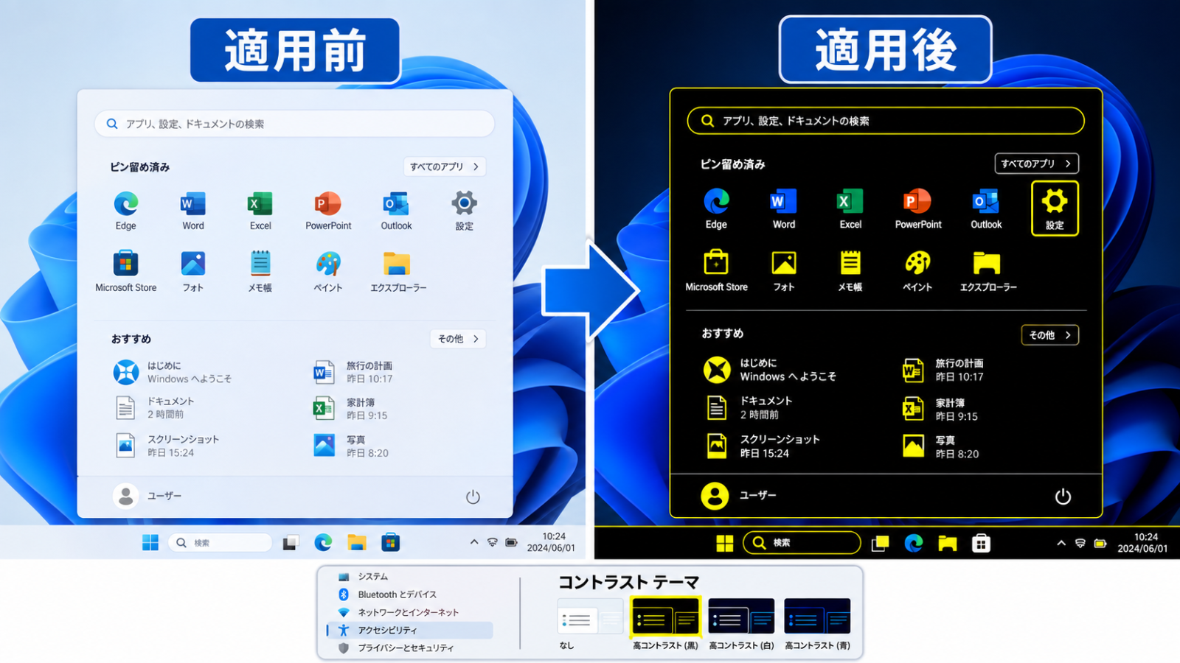Screen dimensions: 1180x663
Task: Launch Excel in the high-contrast Start menu
Action: point(850,208)
